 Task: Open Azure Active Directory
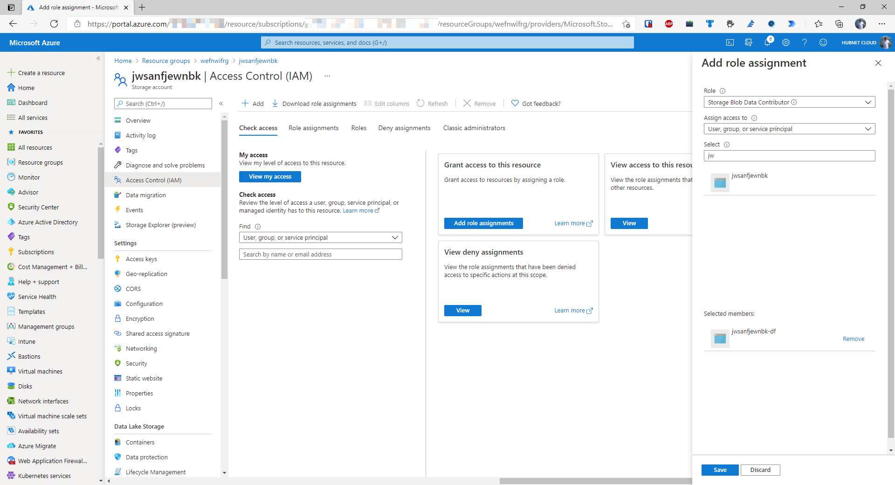click(42, 222)
